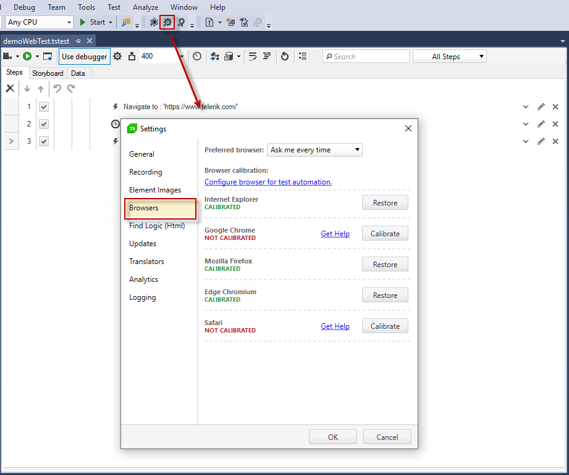Click the find-in-files folder icon
Screen dimensions: 569x475
coord(126,22)
